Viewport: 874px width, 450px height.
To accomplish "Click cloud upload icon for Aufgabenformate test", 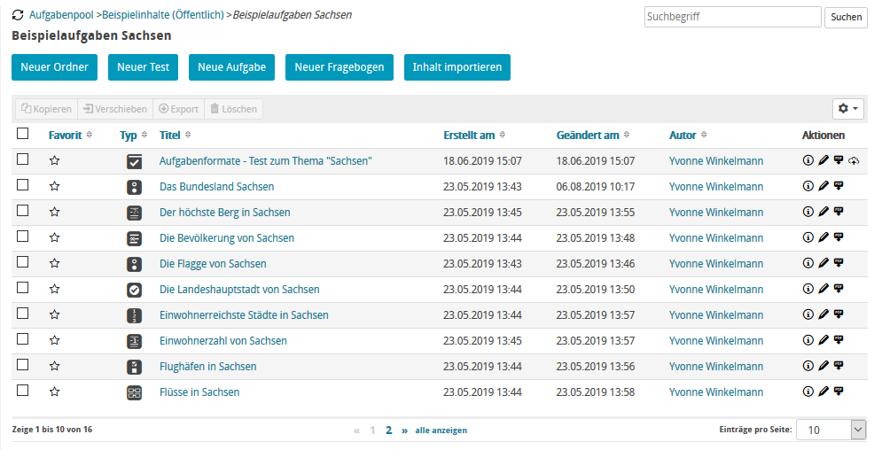I will (x=854, y=160).
